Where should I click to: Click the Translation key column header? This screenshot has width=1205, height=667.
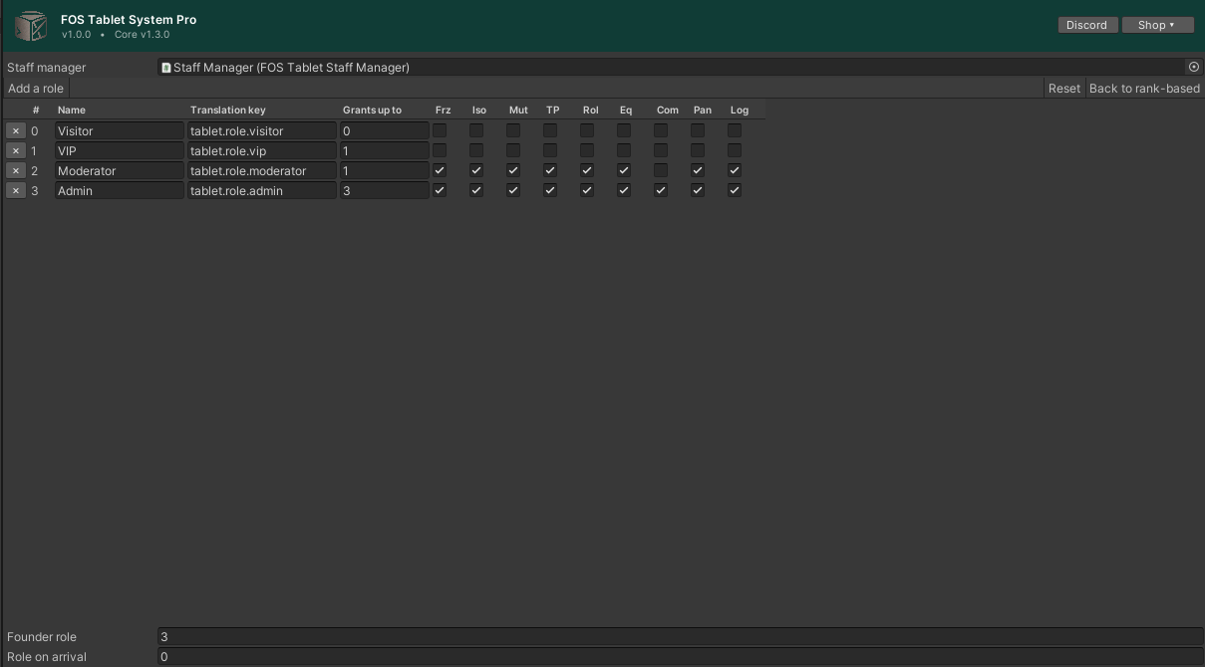(228, 110)
